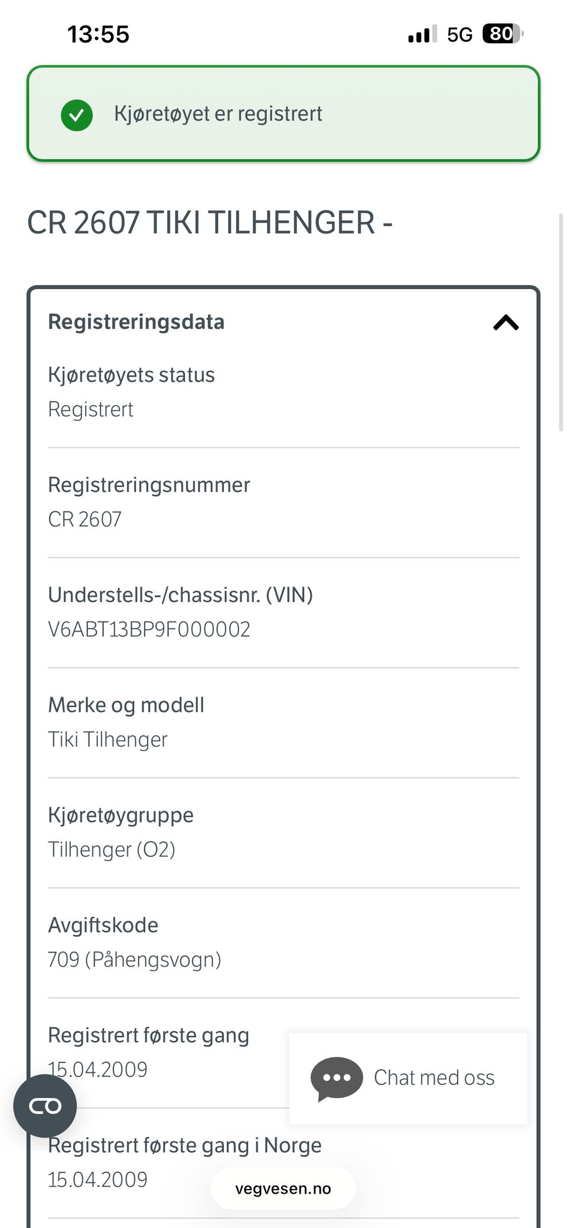Image resolution: width=567 pixels, height=1228 pixels.
Task: Select the VIN value V6ABT13BP9F000002
Action: 149,629
